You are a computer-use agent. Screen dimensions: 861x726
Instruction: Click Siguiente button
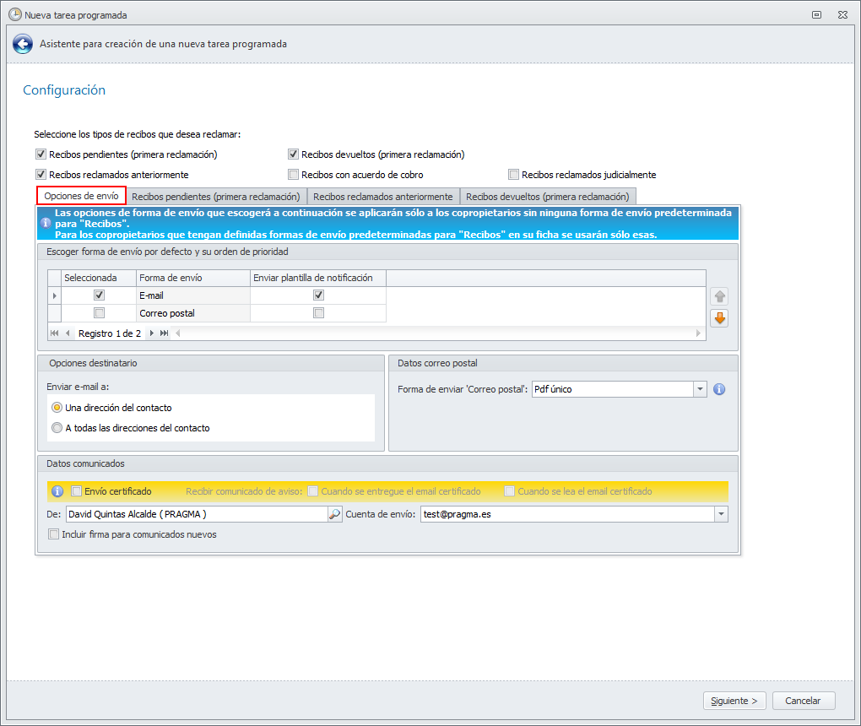click(x=734, y=701)
